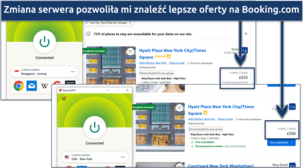Launch the Wikipedia shortcut icon

pyautogui.click(x=45, y=86)
